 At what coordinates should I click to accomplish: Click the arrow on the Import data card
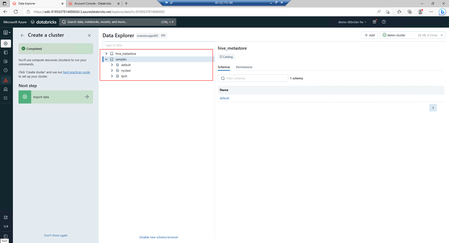[x=87, y=97]
